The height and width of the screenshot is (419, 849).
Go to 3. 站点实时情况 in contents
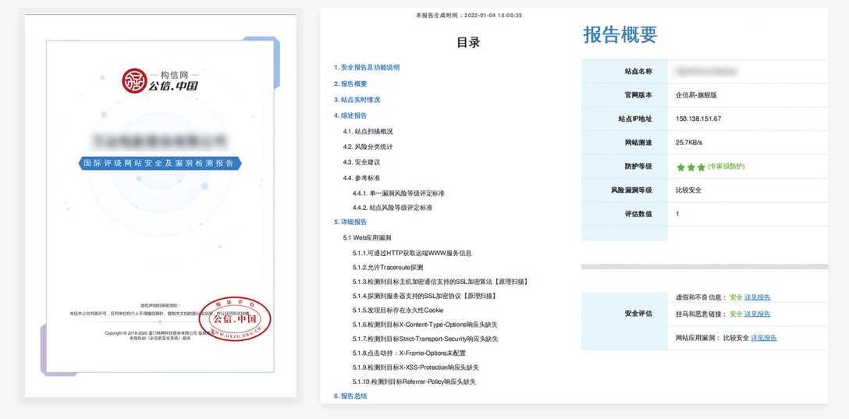click(357, 100)
